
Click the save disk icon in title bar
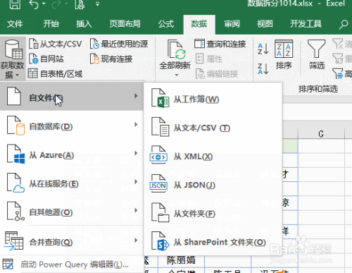pos(15,4)
